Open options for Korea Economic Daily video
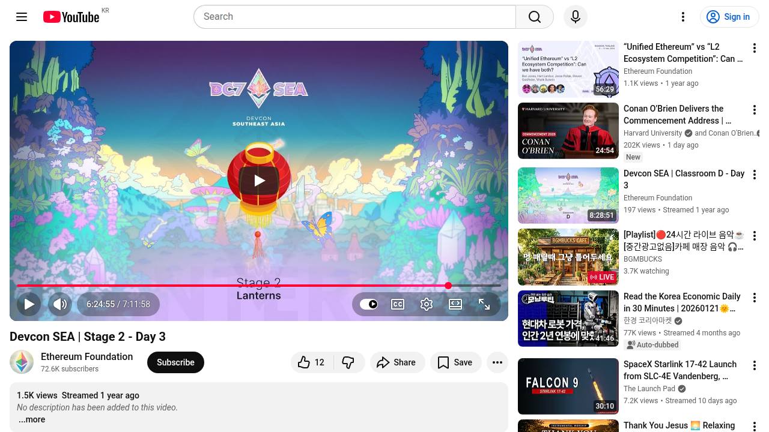The width and height of the screenshot is (769, 432). 754,298
